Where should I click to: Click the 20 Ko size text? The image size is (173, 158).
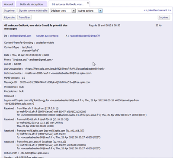tap(158, 26)
